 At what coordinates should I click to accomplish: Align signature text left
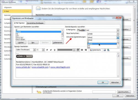[x=78, y=50]
